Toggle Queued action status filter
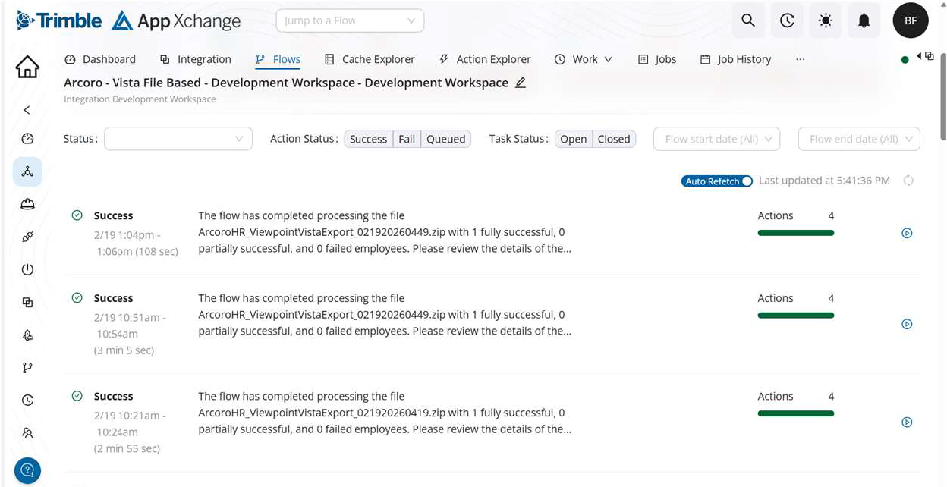This screenshot has height=487, width=947. point(445,139)
